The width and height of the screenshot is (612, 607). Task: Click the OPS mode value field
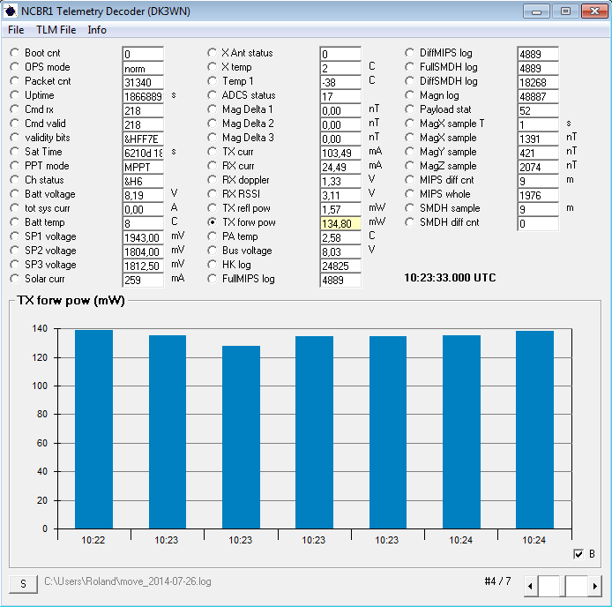click(142, 68)
